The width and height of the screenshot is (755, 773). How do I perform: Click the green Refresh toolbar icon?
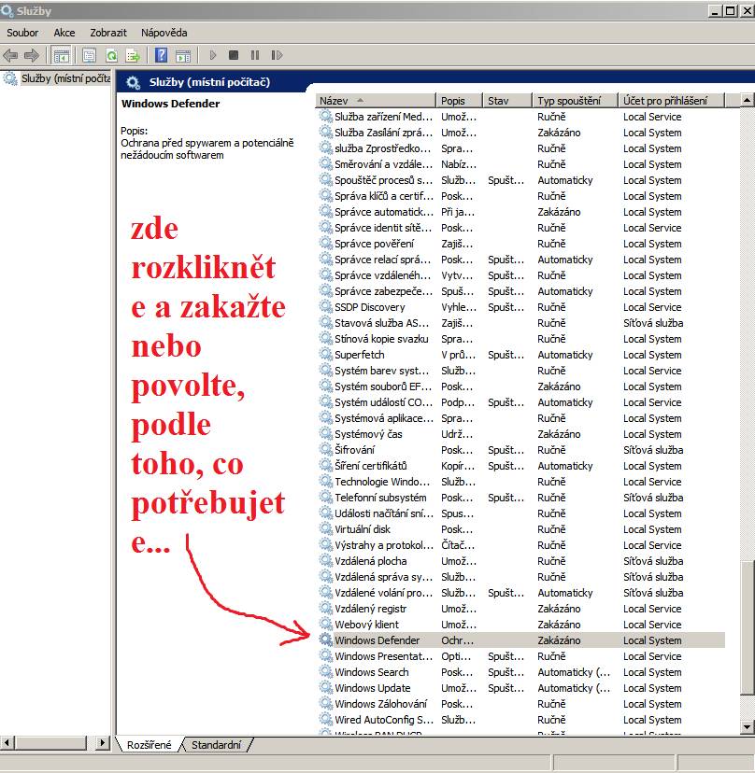pos(111,55)
